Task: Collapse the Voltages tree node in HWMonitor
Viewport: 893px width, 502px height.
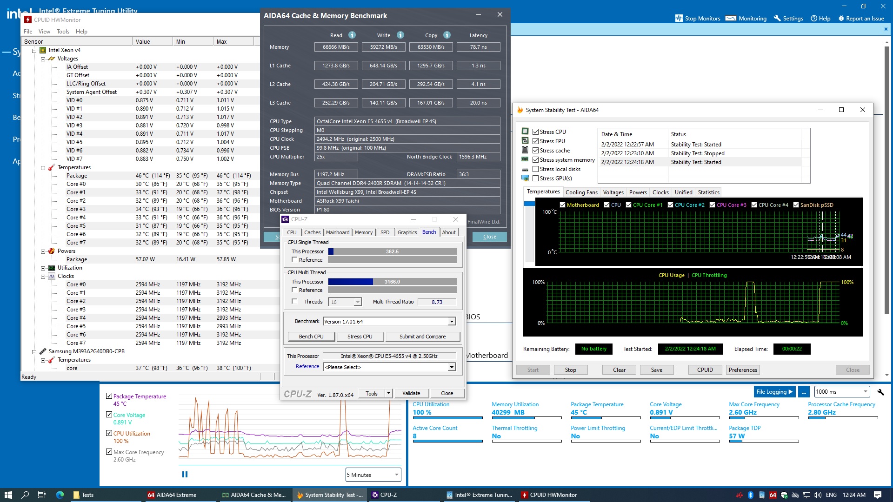Action: pos(43,59)
